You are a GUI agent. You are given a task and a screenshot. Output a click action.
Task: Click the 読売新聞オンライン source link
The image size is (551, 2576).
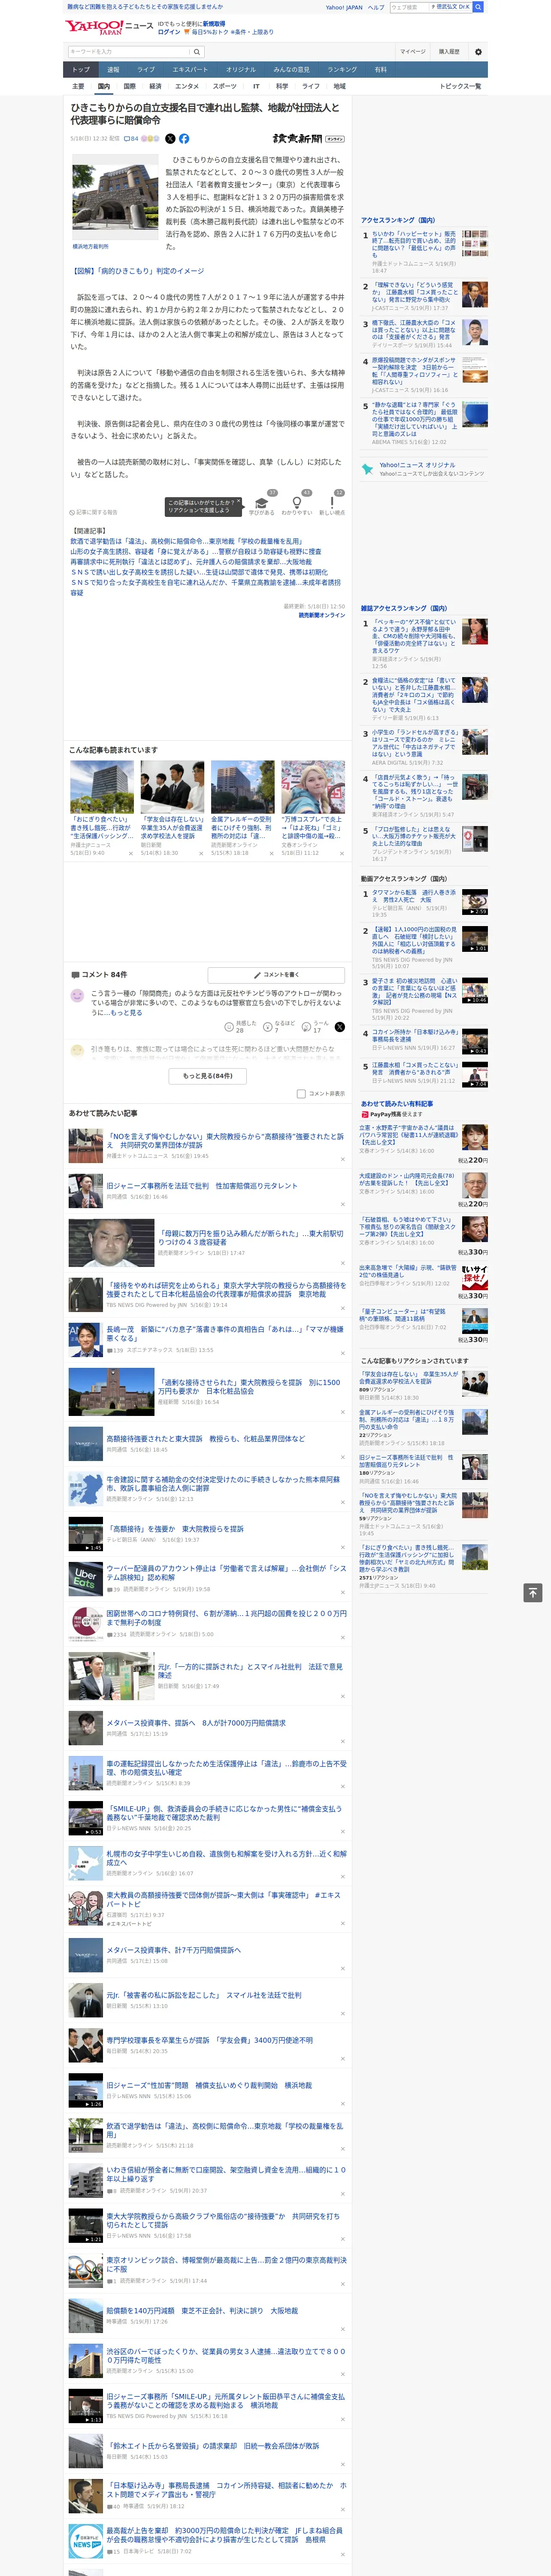[321, 615]
